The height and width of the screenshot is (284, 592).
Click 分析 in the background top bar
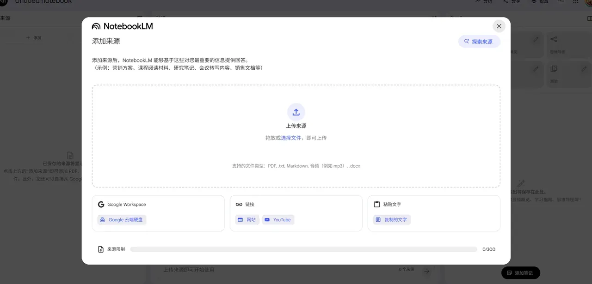[x=484, y=2]
